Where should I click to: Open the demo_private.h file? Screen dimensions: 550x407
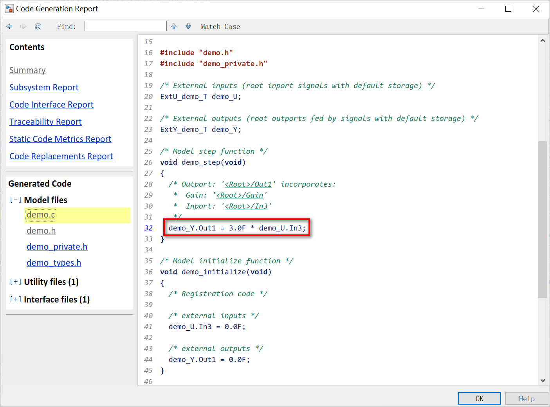click(57, 247)
